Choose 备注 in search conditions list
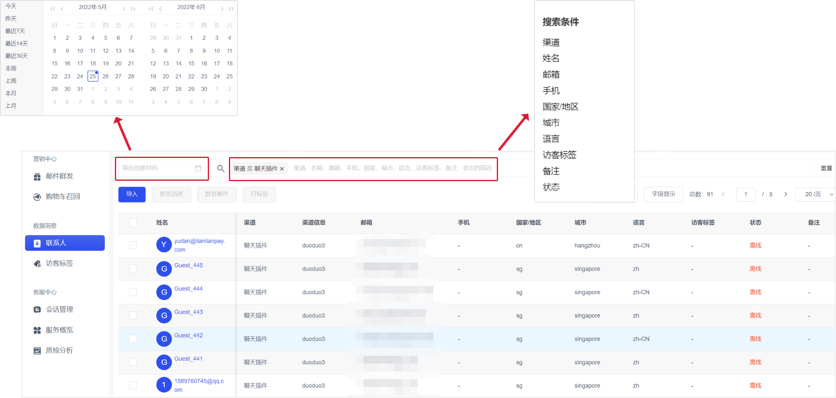 [551, 171]
